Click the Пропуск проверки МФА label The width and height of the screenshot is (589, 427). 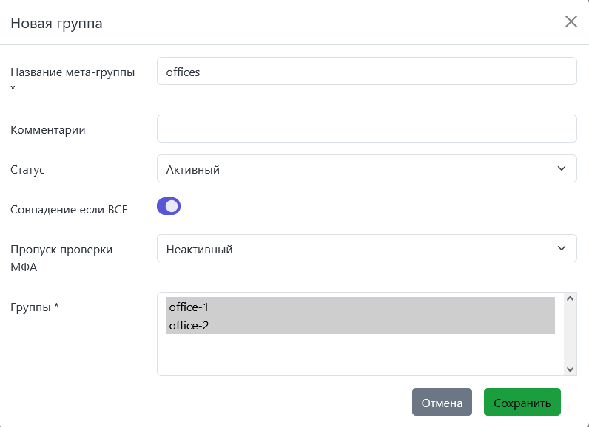point(61,250)
